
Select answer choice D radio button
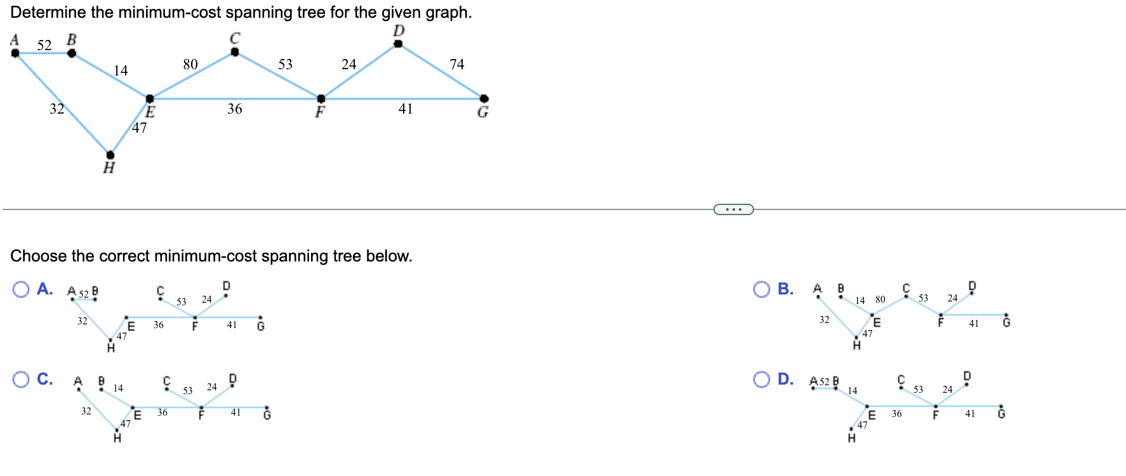click(x=762, y=380)
